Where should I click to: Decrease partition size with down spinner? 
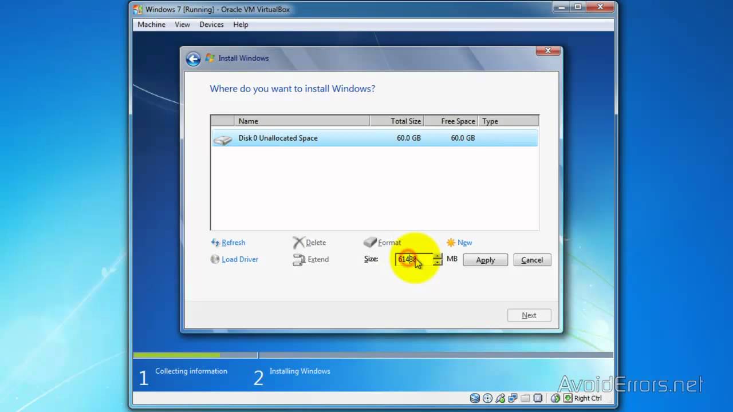coord(438,263)
